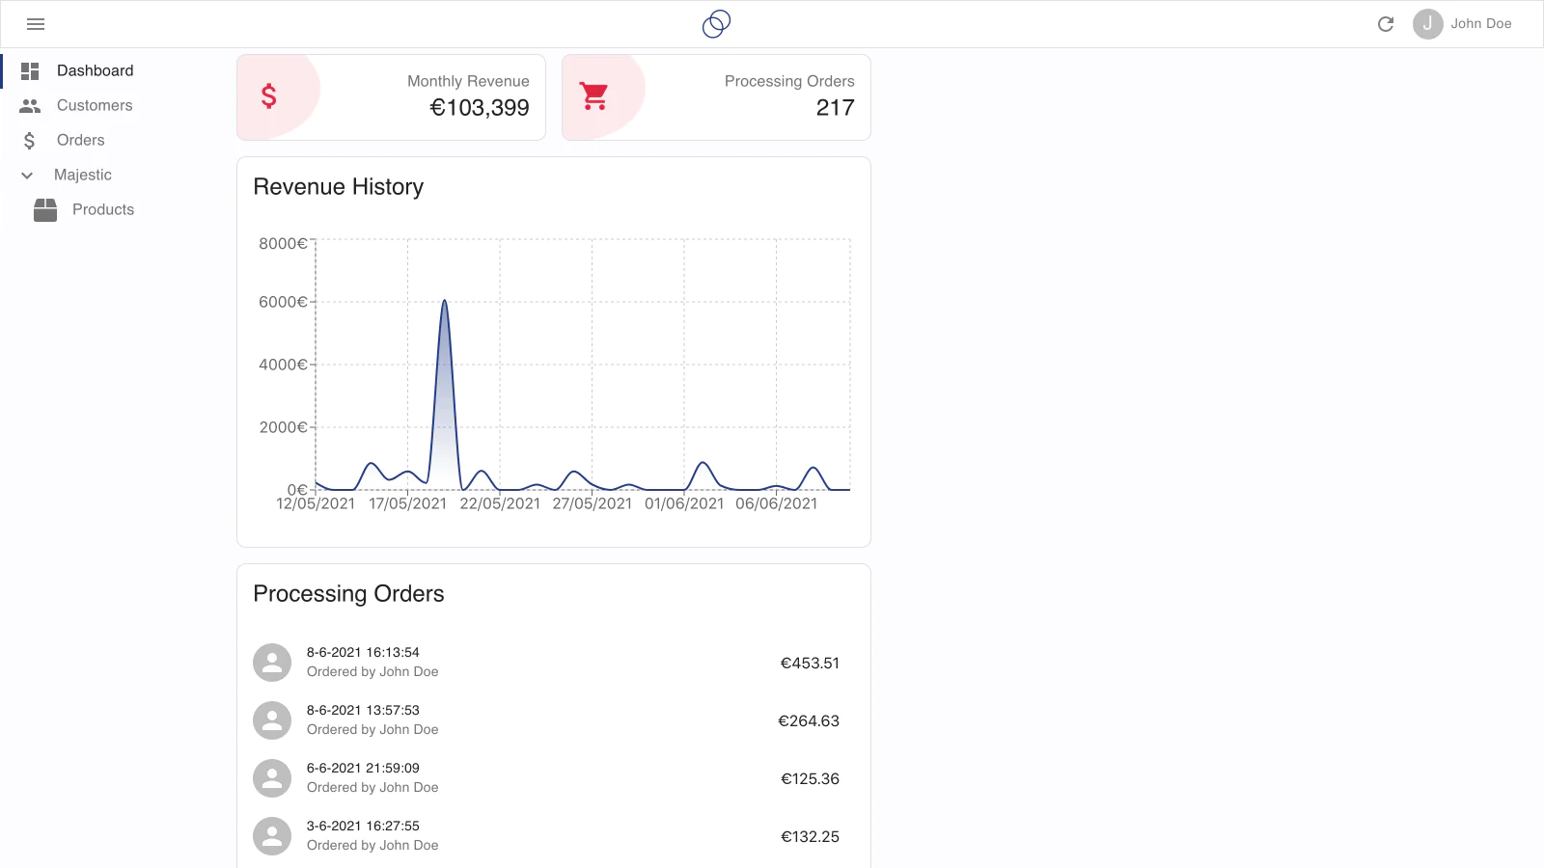Click the Monthly Revenue dollar icon
Image resolution: width=1544 pixels, height=868 pixels.
[x=269, y=96]
